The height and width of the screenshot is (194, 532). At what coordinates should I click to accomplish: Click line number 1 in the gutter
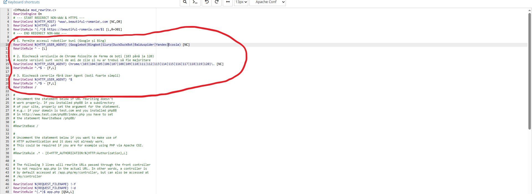pos(8,10)
